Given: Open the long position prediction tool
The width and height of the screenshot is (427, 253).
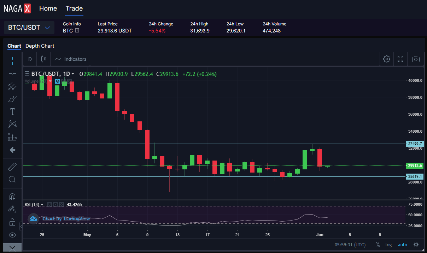Looking at the screenshot, I should pos(12,137).
